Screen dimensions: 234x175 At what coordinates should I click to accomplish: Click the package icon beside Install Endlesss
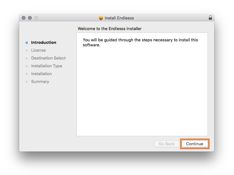coord(101,18)
